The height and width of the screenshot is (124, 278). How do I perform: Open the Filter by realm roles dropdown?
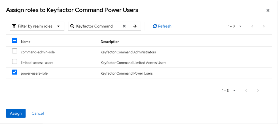pyautogui.click(x=37, y=26)
